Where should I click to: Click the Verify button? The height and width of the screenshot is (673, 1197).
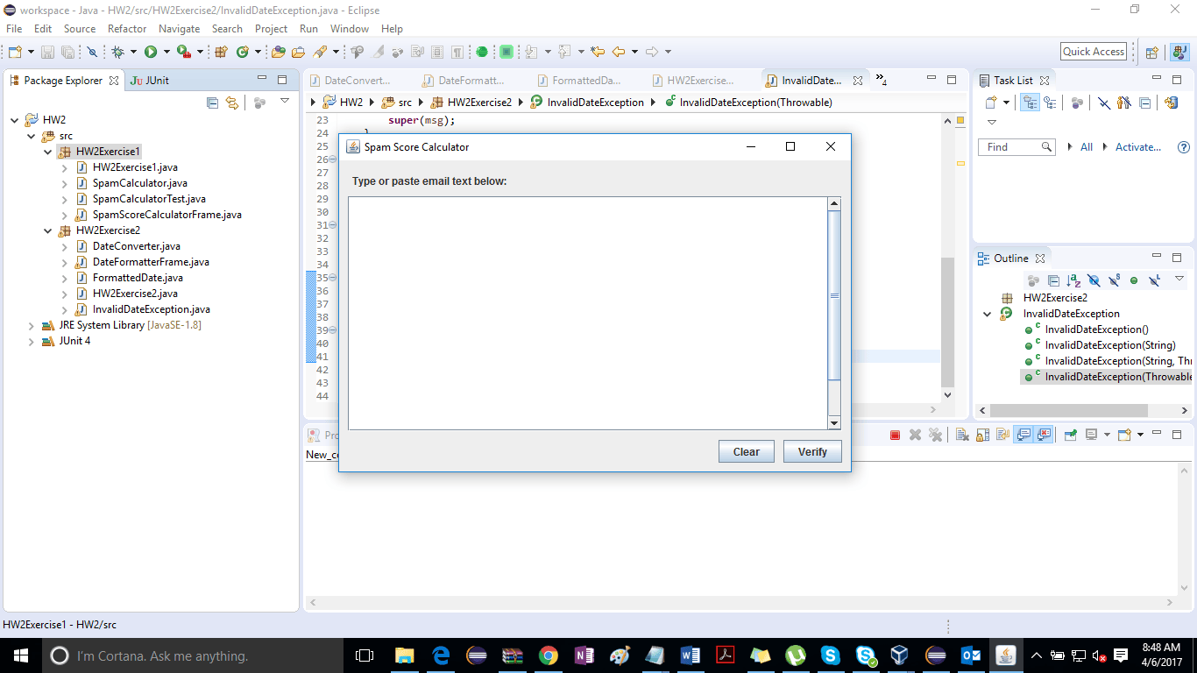pyautogui.click(x=812, y=451)
